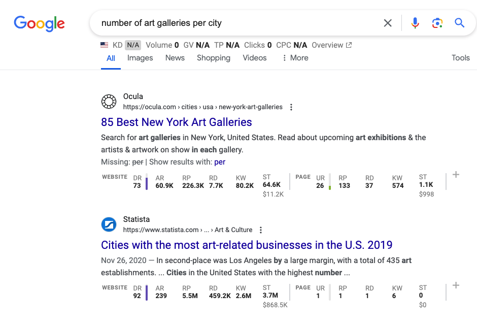Open the three-dot menu on the Ocula result
477x324 pixels.
click(291, 107)
